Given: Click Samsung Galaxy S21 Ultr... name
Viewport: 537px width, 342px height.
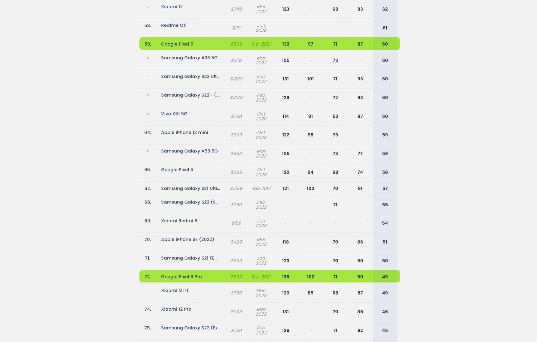Looking at the screenshot, I should click(x=190, y=188).
